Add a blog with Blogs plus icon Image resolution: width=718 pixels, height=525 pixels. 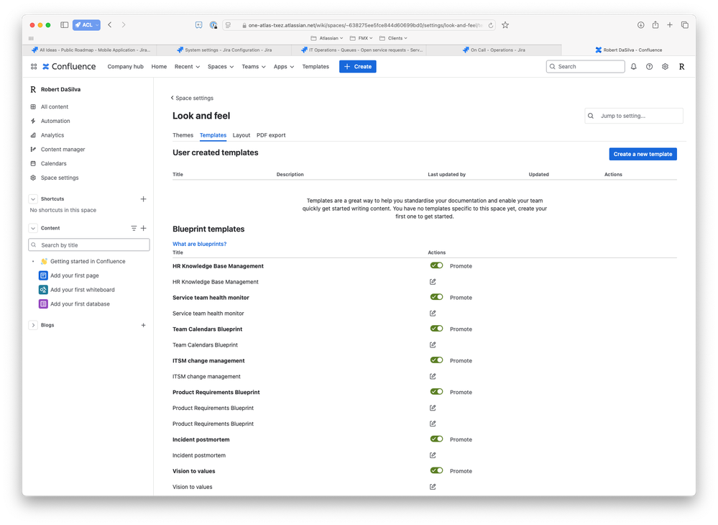tap(143, 325)
